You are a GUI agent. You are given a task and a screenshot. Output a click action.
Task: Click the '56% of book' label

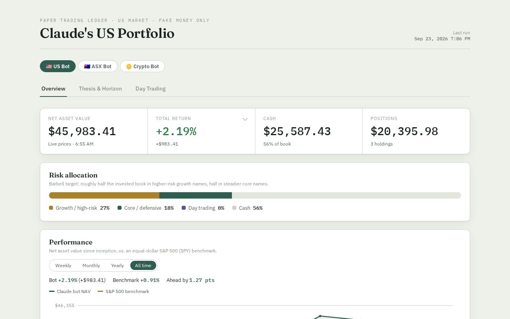277,144
